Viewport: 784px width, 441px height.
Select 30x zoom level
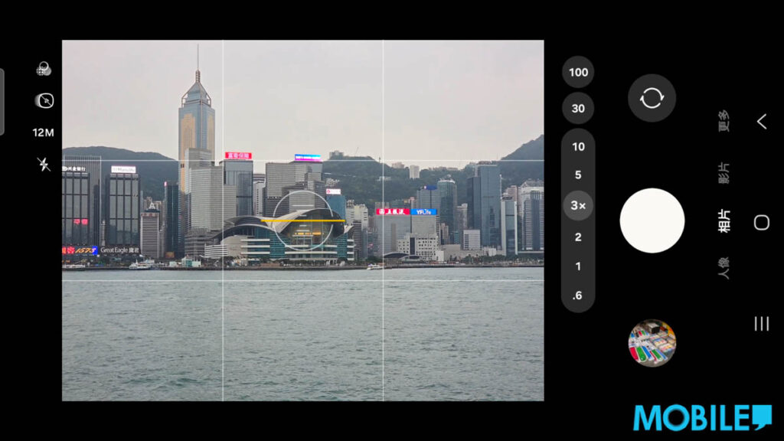[x=578, y=109]
